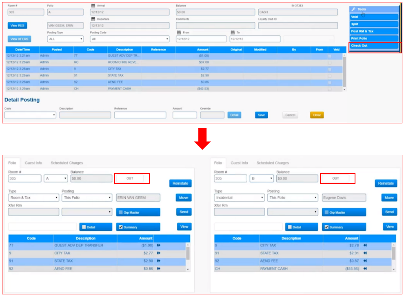This screenshot has width=404, height=296.
Task: Open the Departure date calendar icon
Action: click(93, 19)
